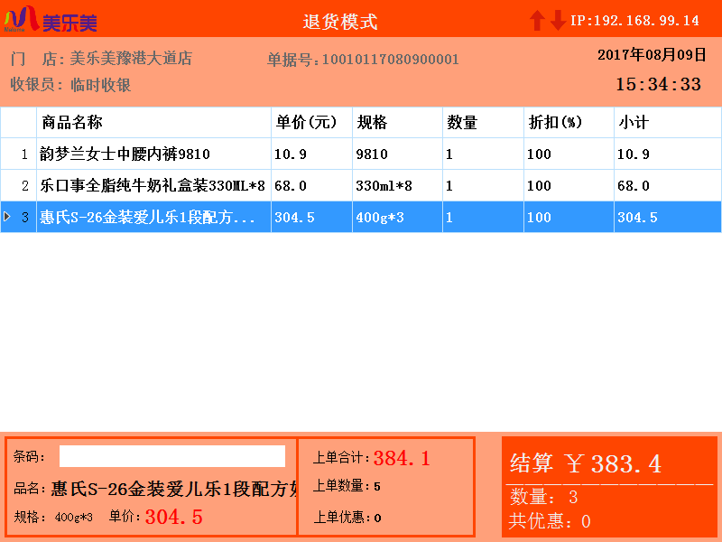
Task: Click the 条码 barcode input field
Action: coord(172,456)
